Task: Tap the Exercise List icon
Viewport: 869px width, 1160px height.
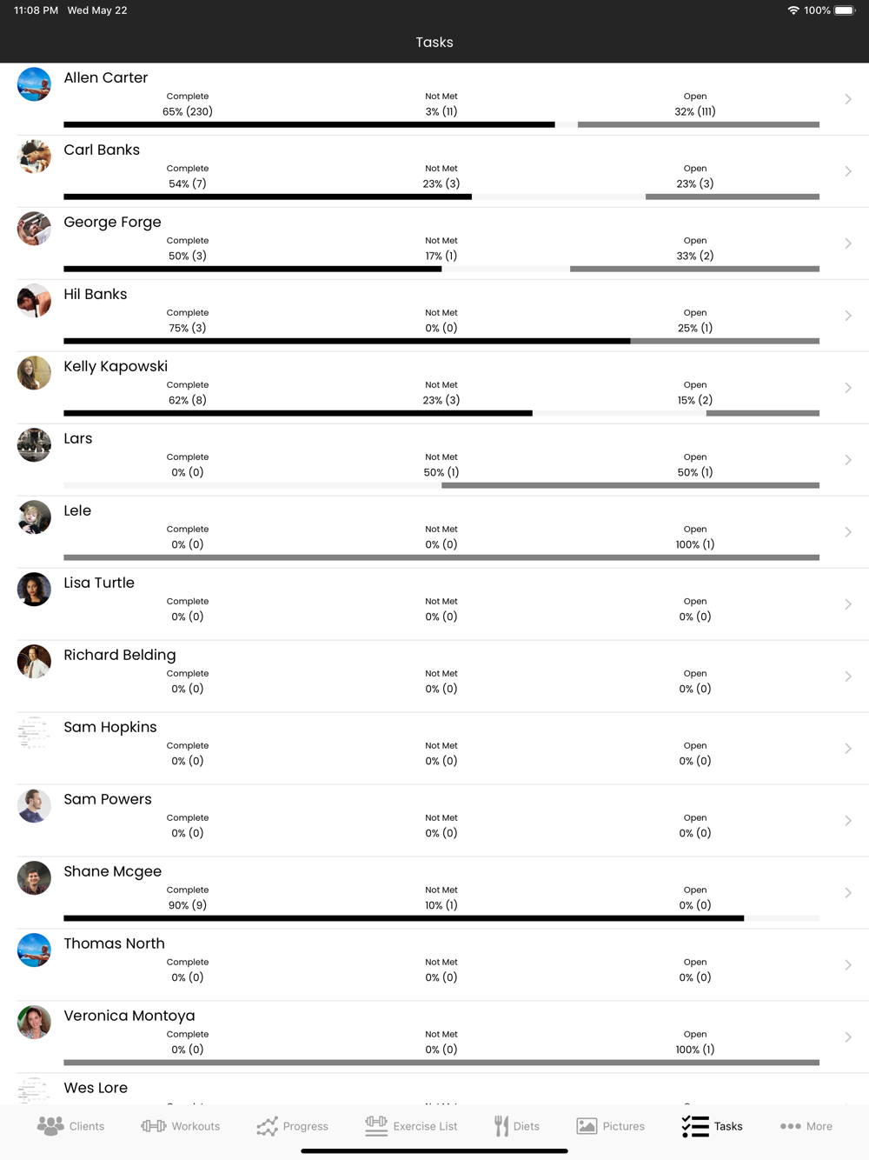Action: pos(376,1126)
